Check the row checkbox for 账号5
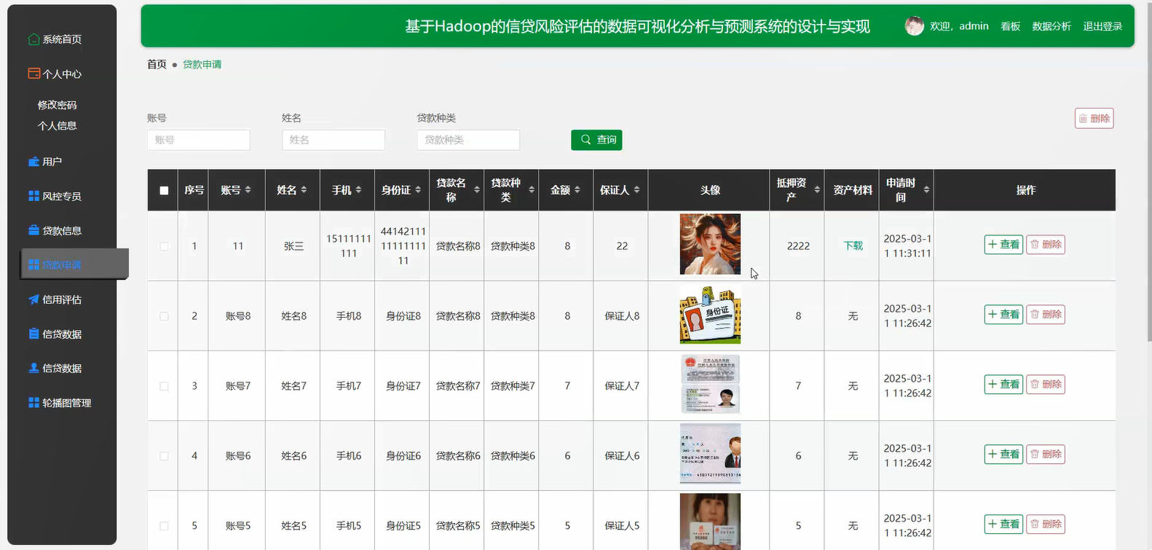This screenshot has height=550, width=1152. tap(164, 526)
